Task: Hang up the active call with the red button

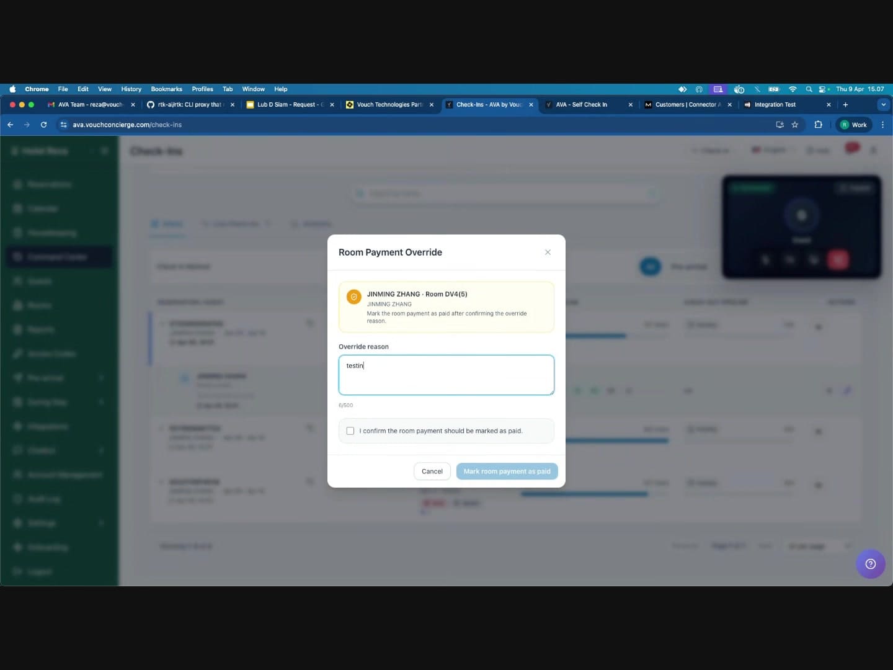Action: 839,260
